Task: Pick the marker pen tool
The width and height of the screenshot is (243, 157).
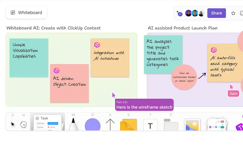Action: 73,124
